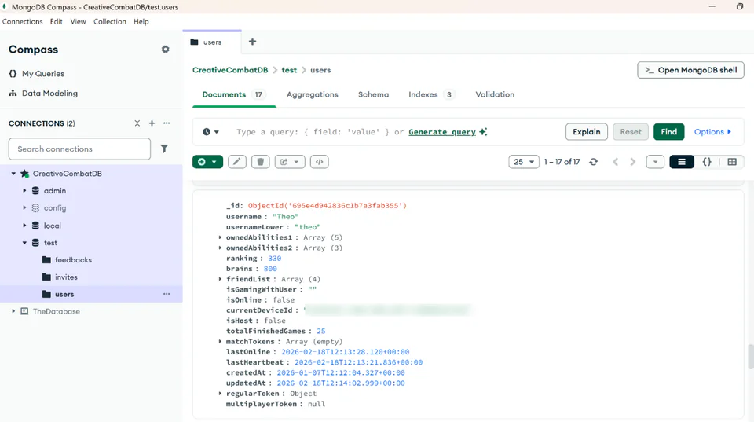Viewport: 754px width, 422px height.
Task: Click Generate query link
Action: point(442,132)
